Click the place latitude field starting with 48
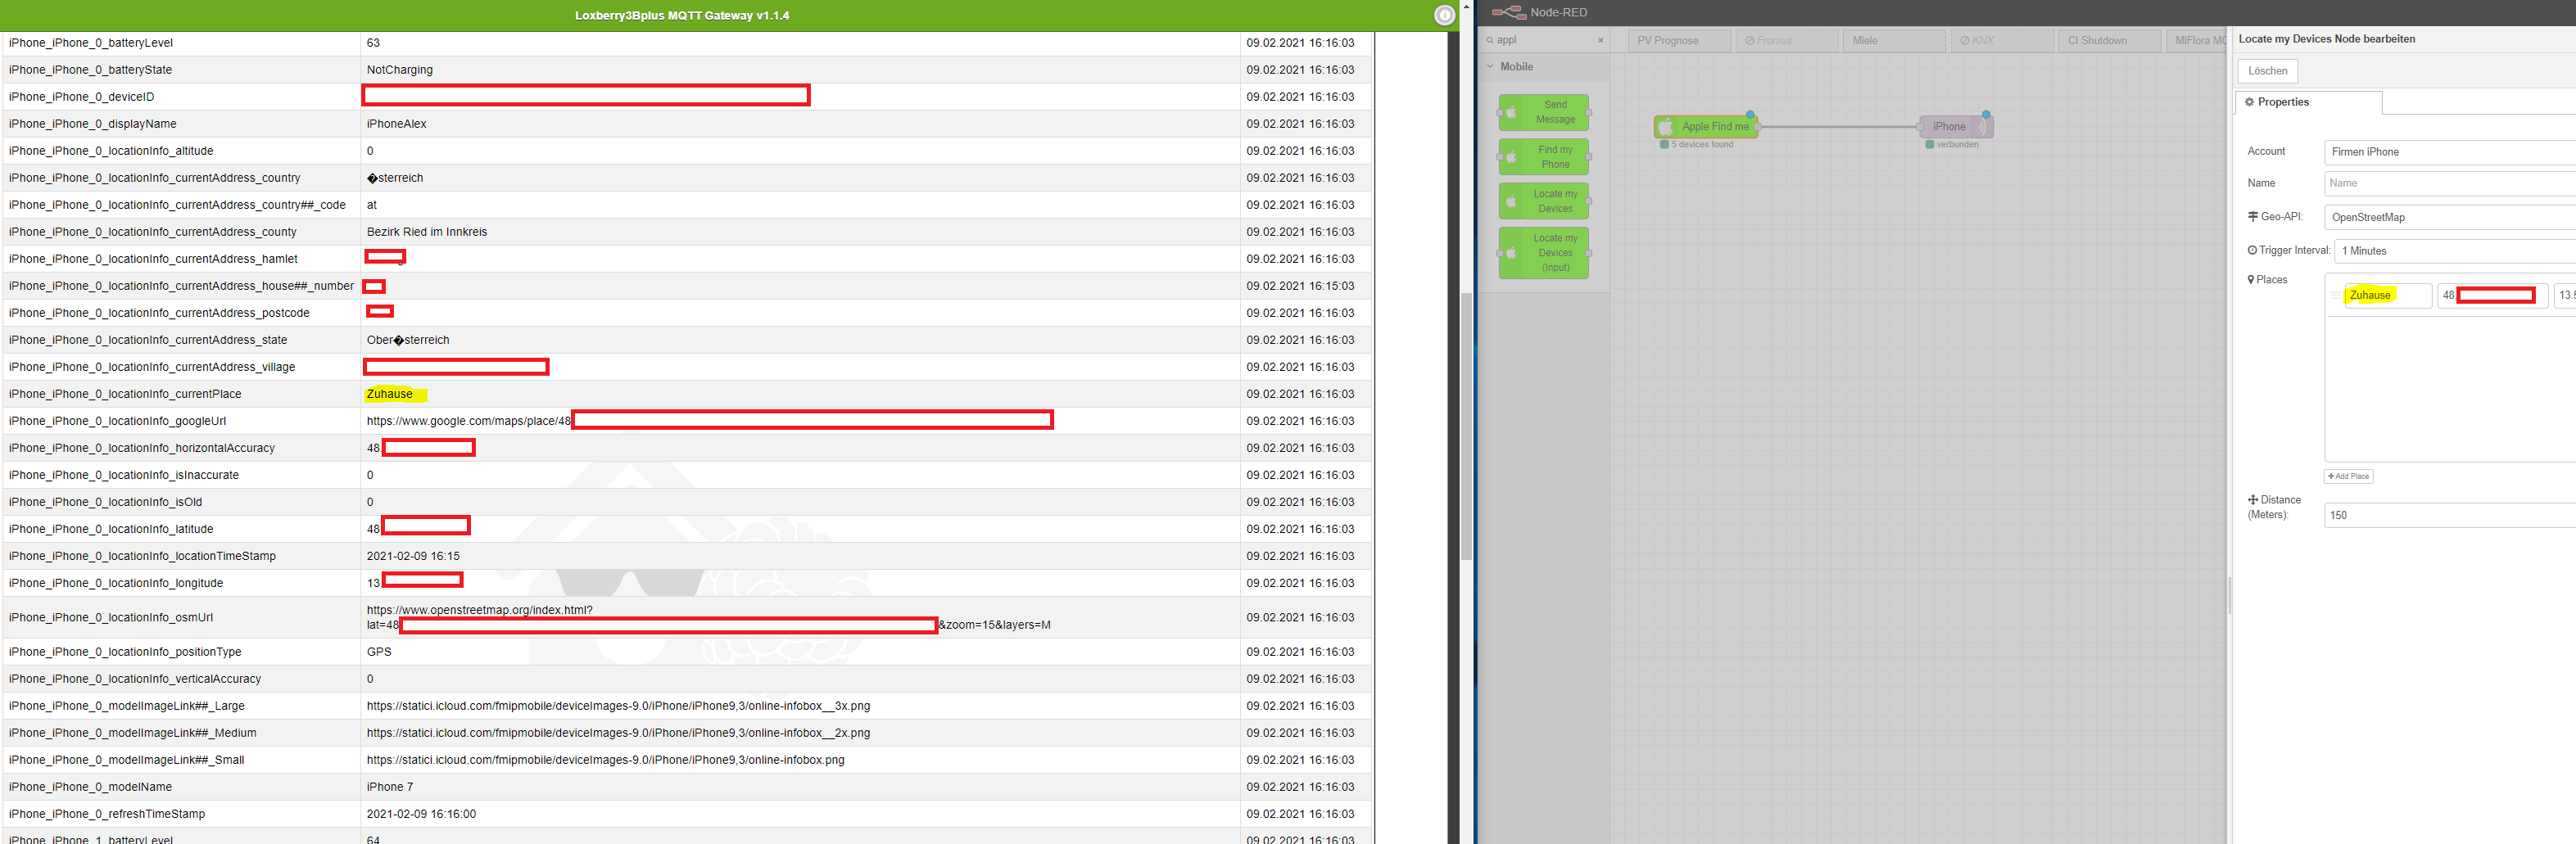The height and width of the screenshot is (844, 2576). click(2492, 295)
